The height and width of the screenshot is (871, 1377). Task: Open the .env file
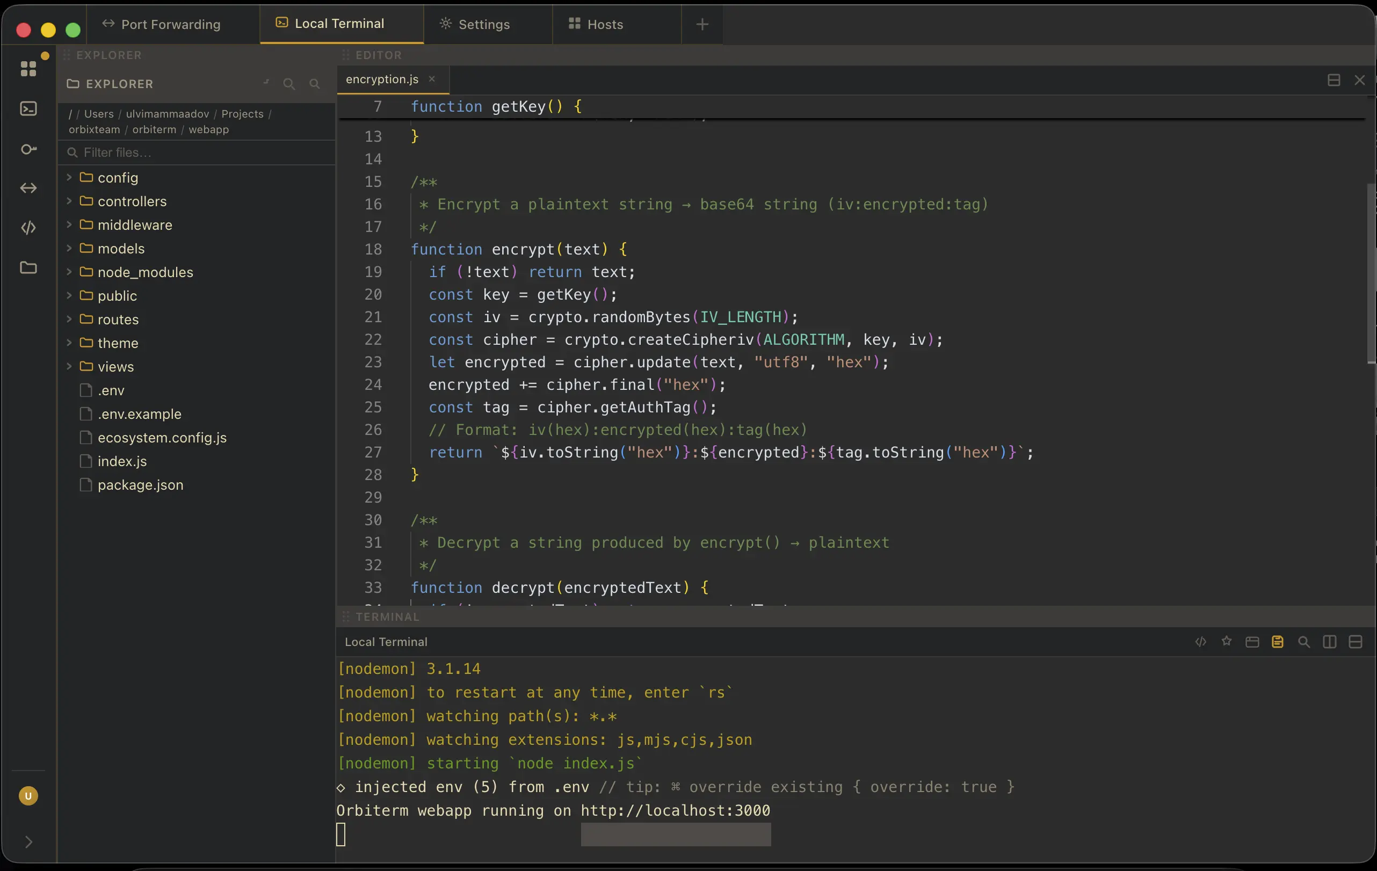click(x=196, y=390)
